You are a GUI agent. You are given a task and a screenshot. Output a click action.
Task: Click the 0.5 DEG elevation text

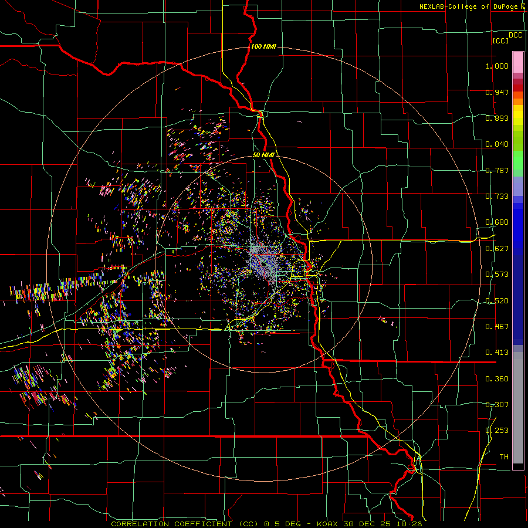click(283, 524)
